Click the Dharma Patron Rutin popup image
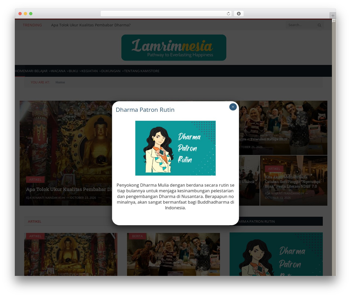The height and width of the screenshot is (297, 351). point(175,148)
